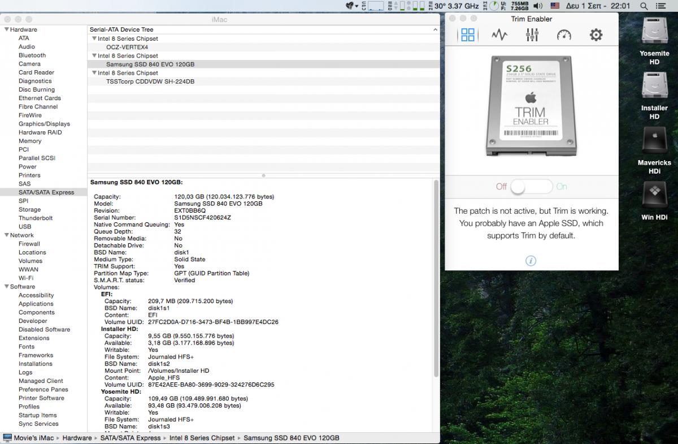The height and width of the screenshot is (444, 678).
Task: Click Intel 8 Series Chipset in path bar
Action: (x=202, y=438)
